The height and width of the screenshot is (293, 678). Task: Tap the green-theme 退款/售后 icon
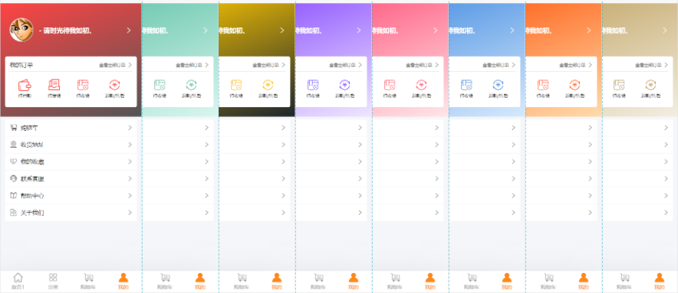[x=191, y=85]
